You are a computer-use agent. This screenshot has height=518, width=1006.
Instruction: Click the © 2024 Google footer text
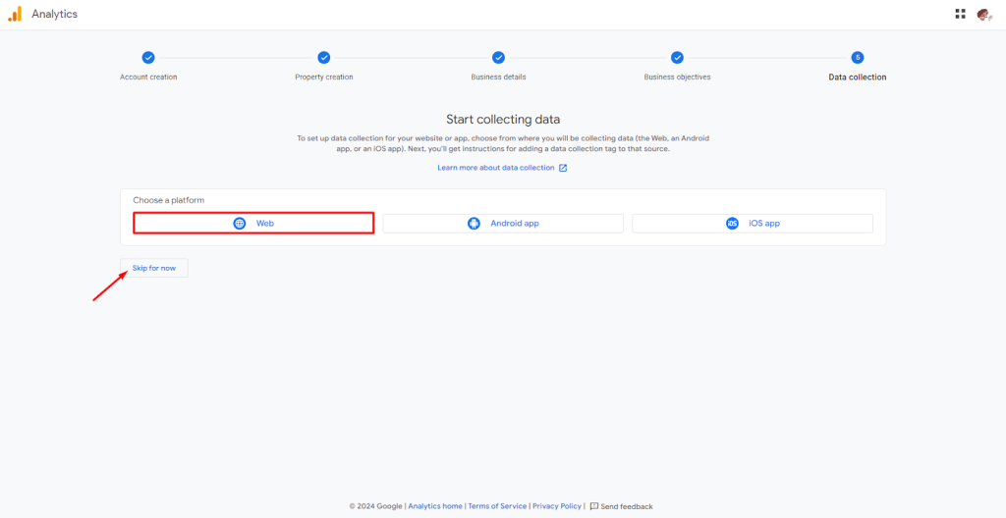point(376,506)
